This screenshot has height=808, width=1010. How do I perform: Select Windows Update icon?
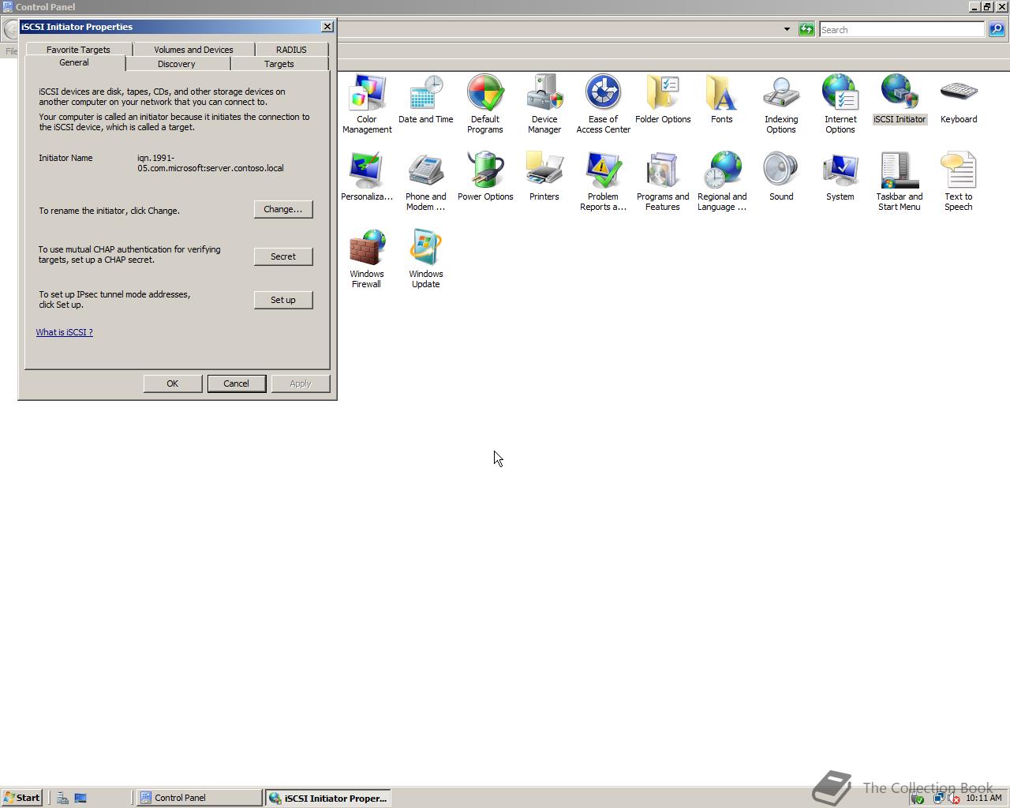(426, 259)
